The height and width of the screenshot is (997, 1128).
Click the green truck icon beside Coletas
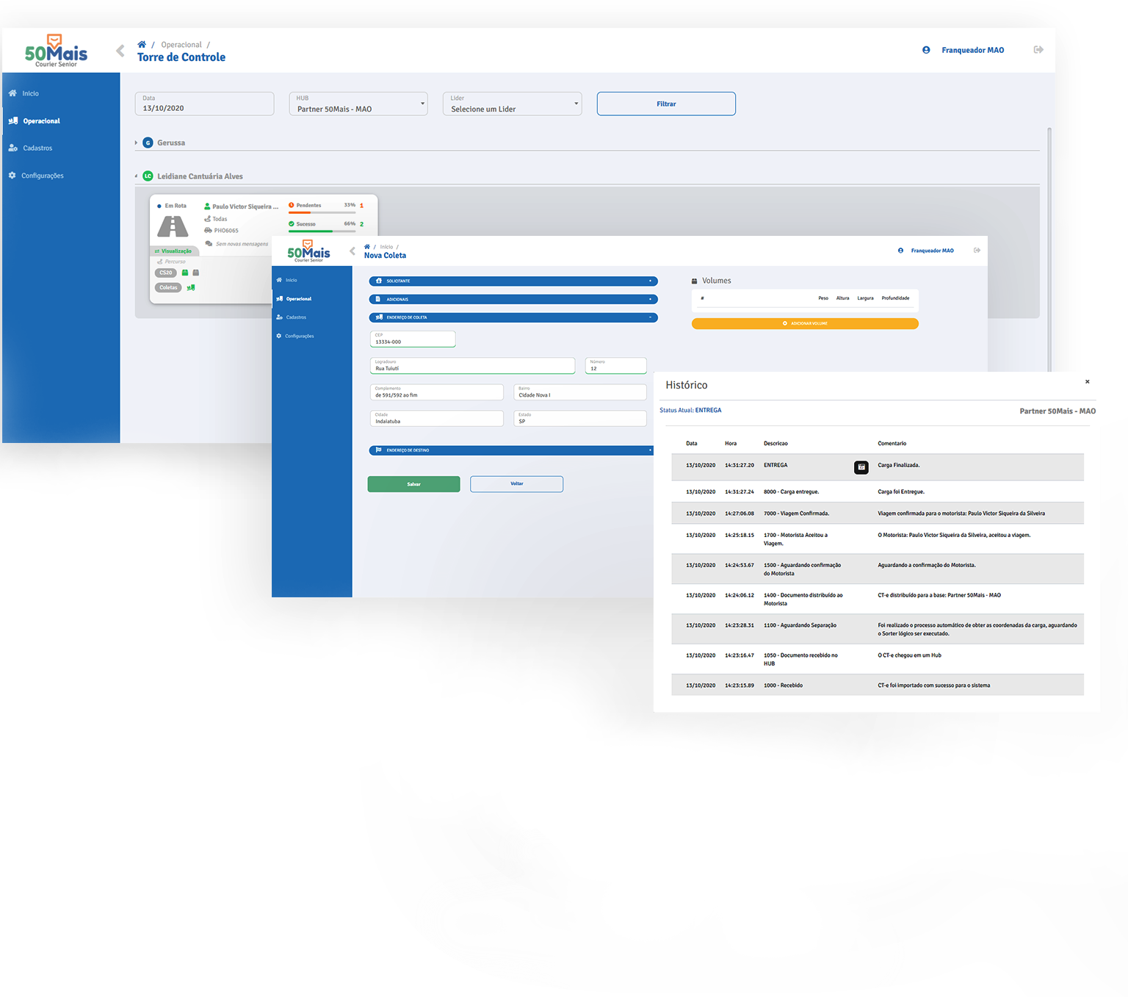tap(191, 287)
